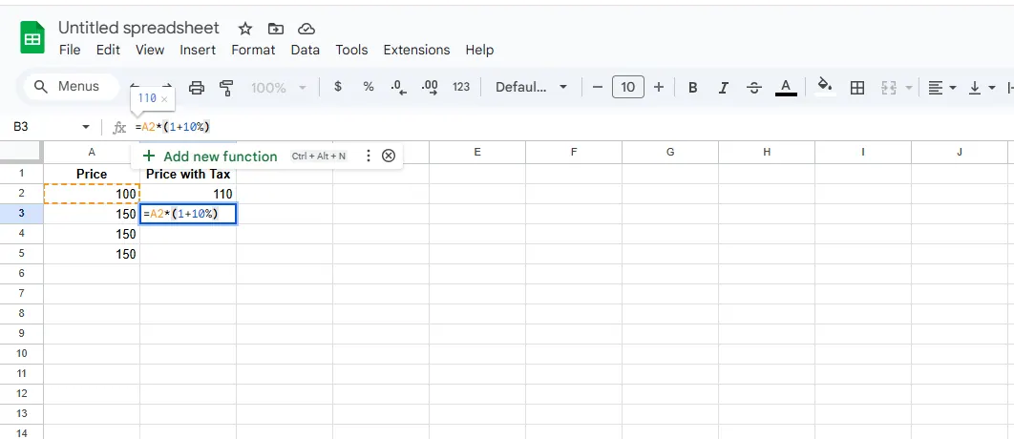Select the paint format tool

(x=226, y=88)
